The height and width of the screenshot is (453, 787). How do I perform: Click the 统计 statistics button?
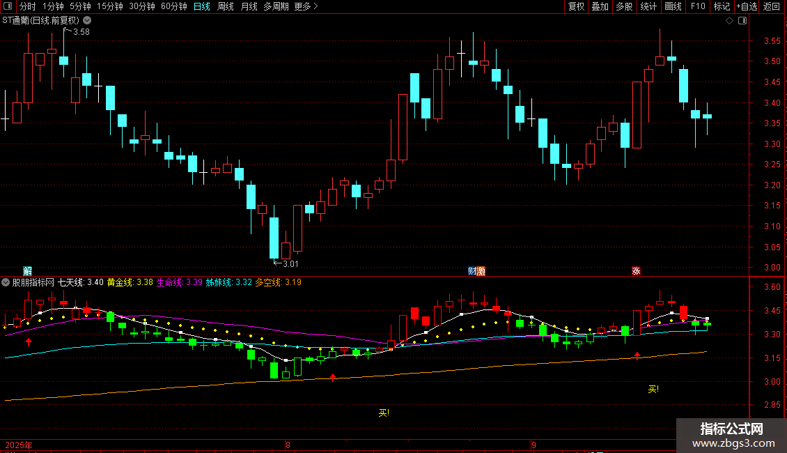(x=648, y=6)
